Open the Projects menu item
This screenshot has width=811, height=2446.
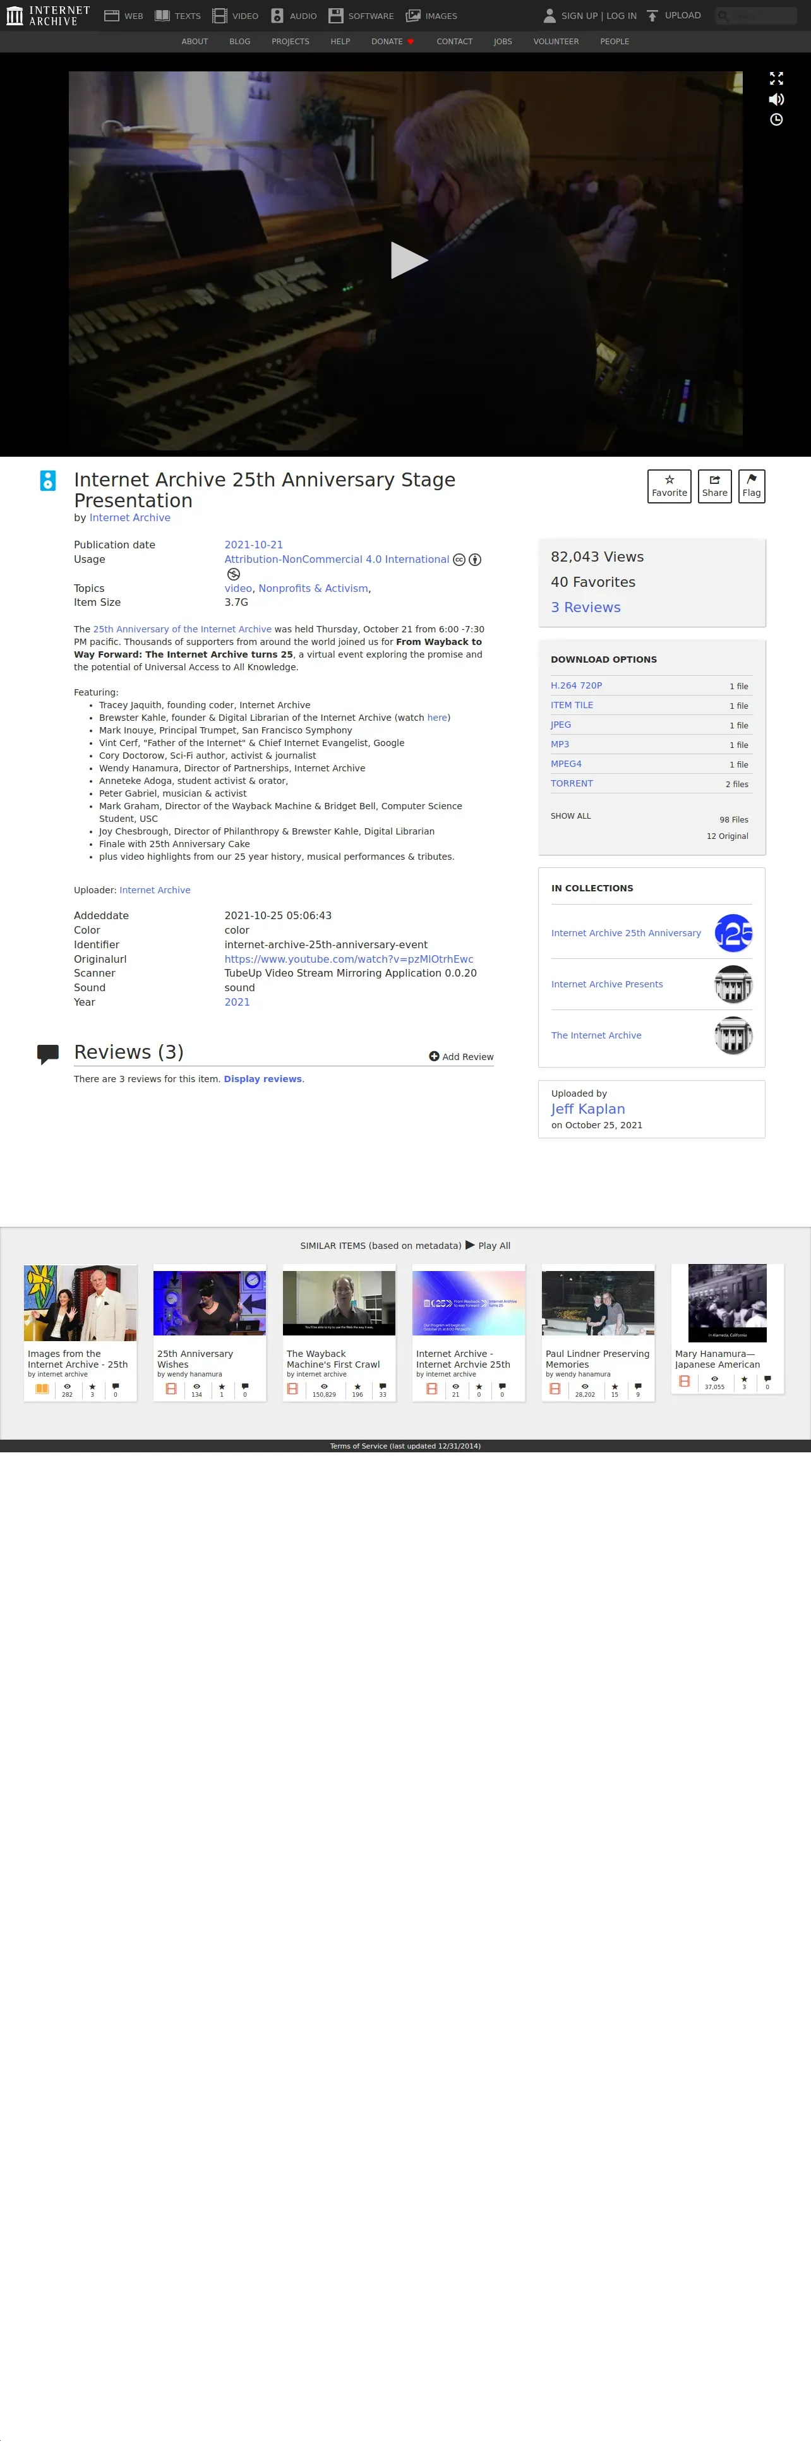click(291, 42)
